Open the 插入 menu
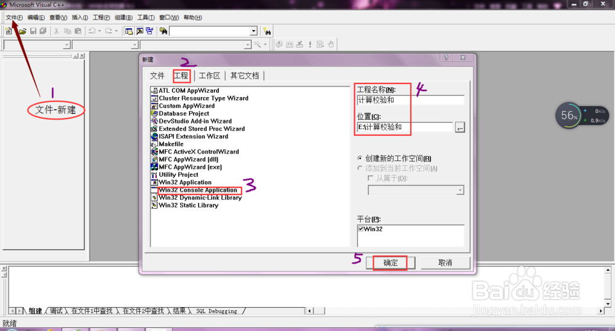Screen dimensions: 615x331 (79, 17)
